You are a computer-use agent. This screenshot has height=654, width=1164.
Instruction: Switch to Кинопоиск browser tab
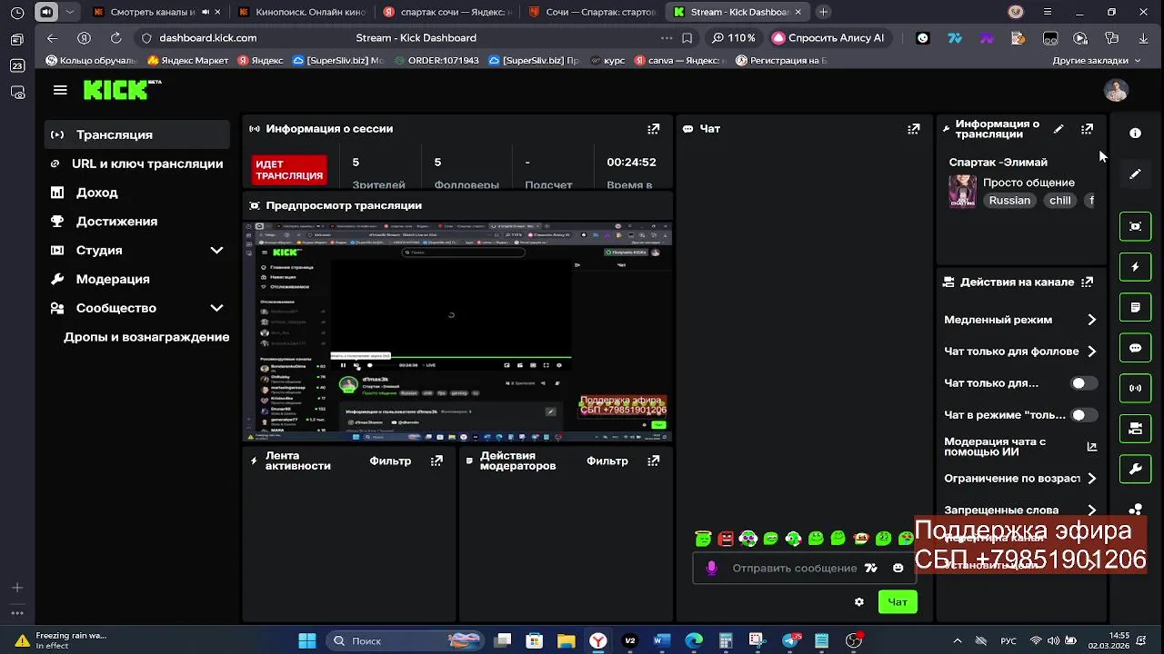point(303,12)
